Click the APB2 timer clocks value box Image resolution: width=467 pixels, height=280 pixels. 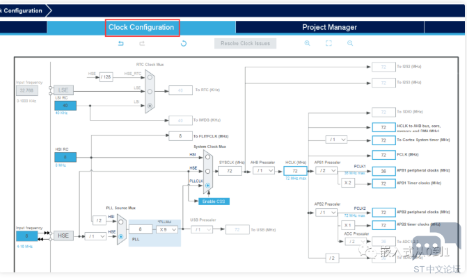[383, 225]
